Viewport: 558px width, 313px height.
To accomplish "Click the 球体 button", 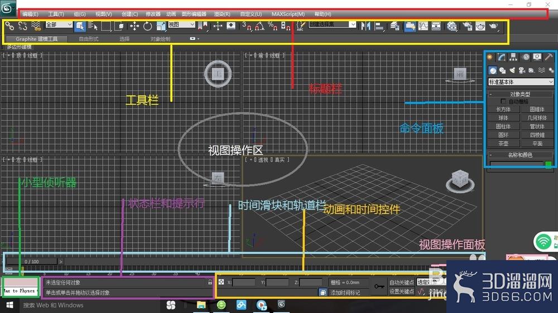I will (503, 118).
